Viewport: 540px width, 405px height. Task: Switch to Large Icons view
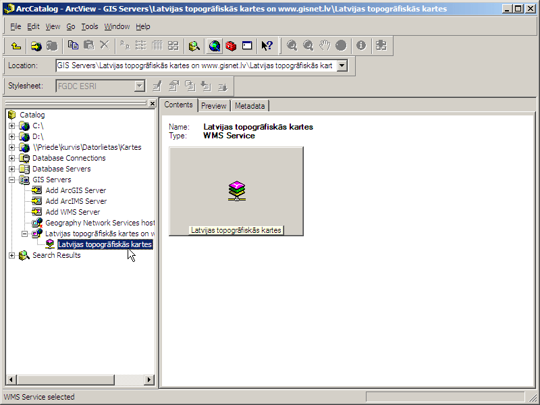[x=125, y=46]
